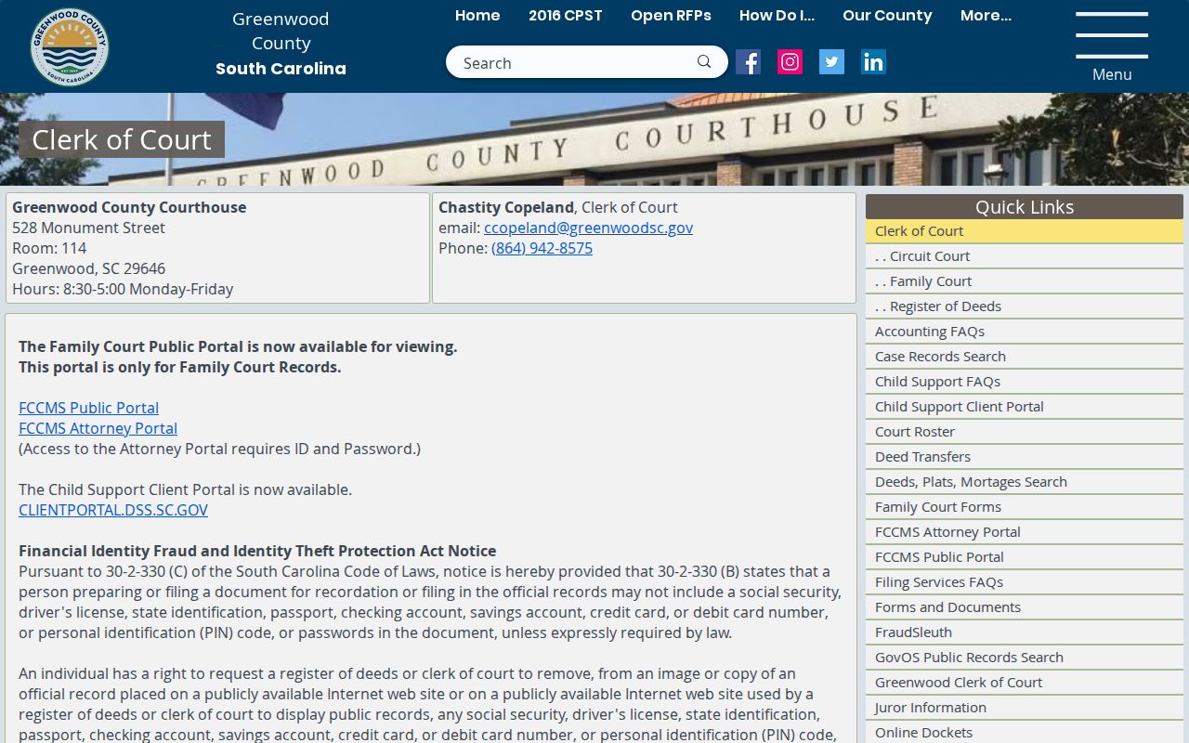This screenshot has width=1189, height=743.
Task: Open the FCCMS Public Portal body link
Action: tap(88, 408)
